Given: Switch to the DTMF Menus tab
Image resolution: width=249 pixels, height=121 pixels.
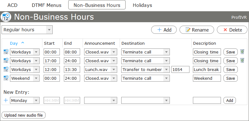Looking at the screenshot, I should pyautogui.click(x=46, y=5).
